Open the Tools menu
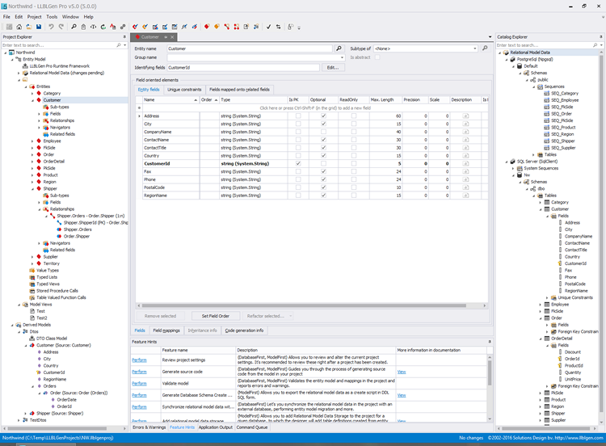606x446 pixels. click(52, 16)
